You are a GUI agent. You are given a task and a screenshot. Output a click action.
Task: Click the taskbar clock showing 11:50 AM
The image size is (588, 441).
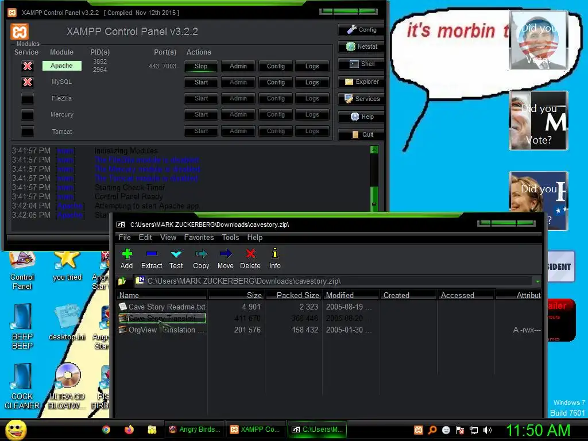[x=538, y=430]
